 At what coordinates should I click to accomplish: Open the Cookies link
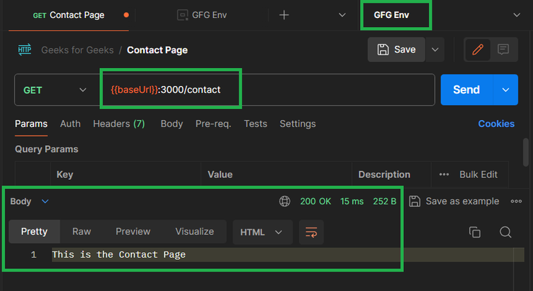coord(496,124)
